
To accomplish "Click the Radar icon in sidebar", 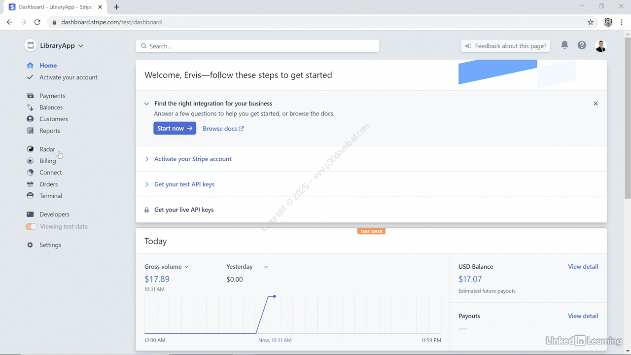I will (30, 149).
